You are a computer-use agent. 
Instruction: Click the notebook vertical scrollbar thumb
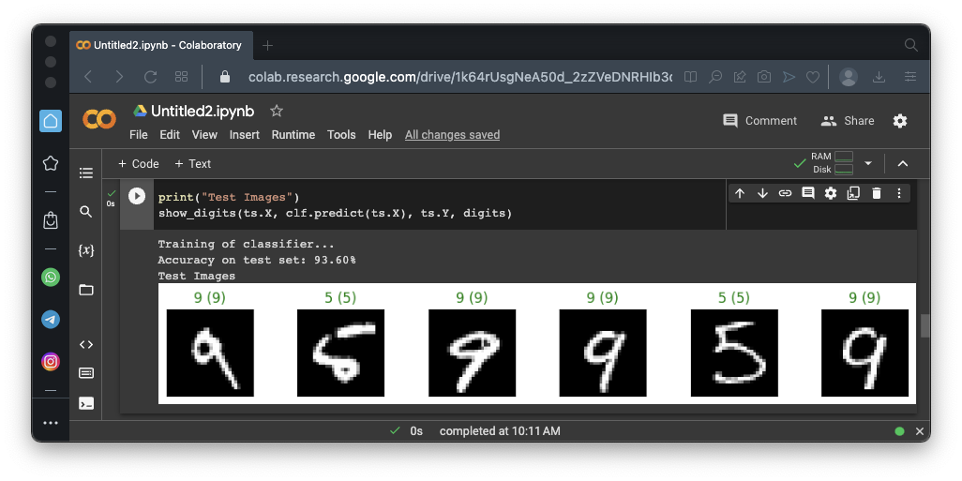pyautogui.click(x=924, y=325)
